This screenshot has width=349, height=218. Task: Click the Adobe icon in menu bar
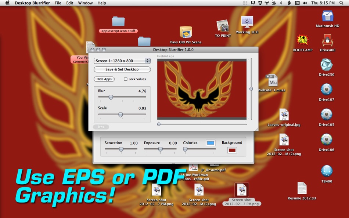(253, 3)
